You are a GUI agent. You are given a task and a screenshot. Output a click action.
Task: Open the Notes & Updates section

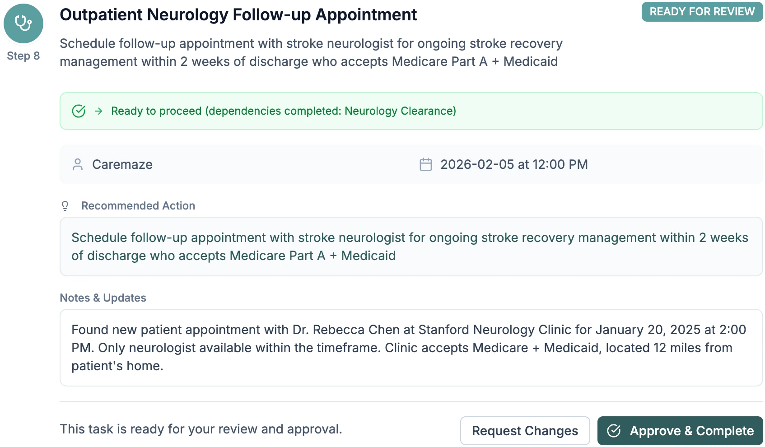(x=103, y=298)
